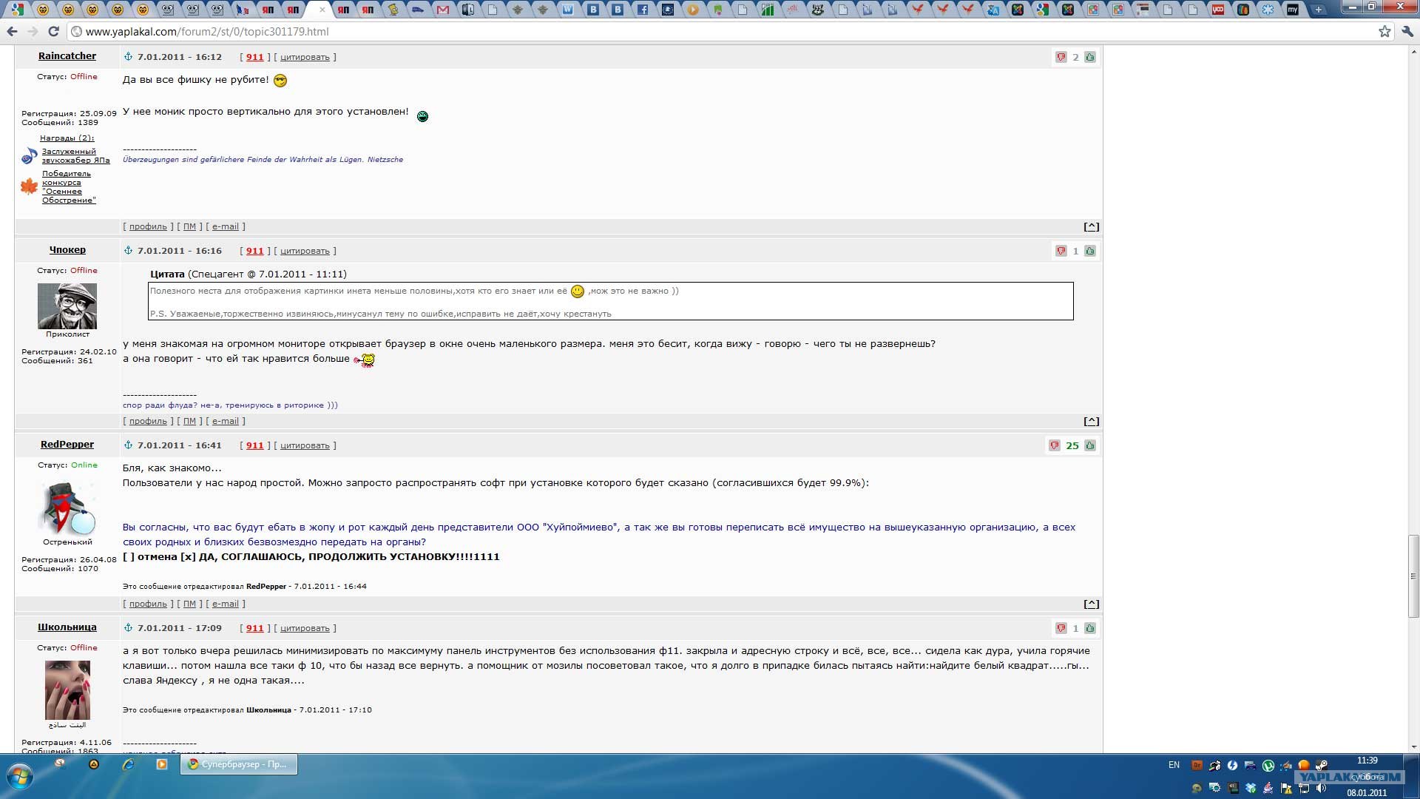Launch the media player from the taskbar
The height and width of the screenshot is (799, 1420).
(x=162, y=764)
